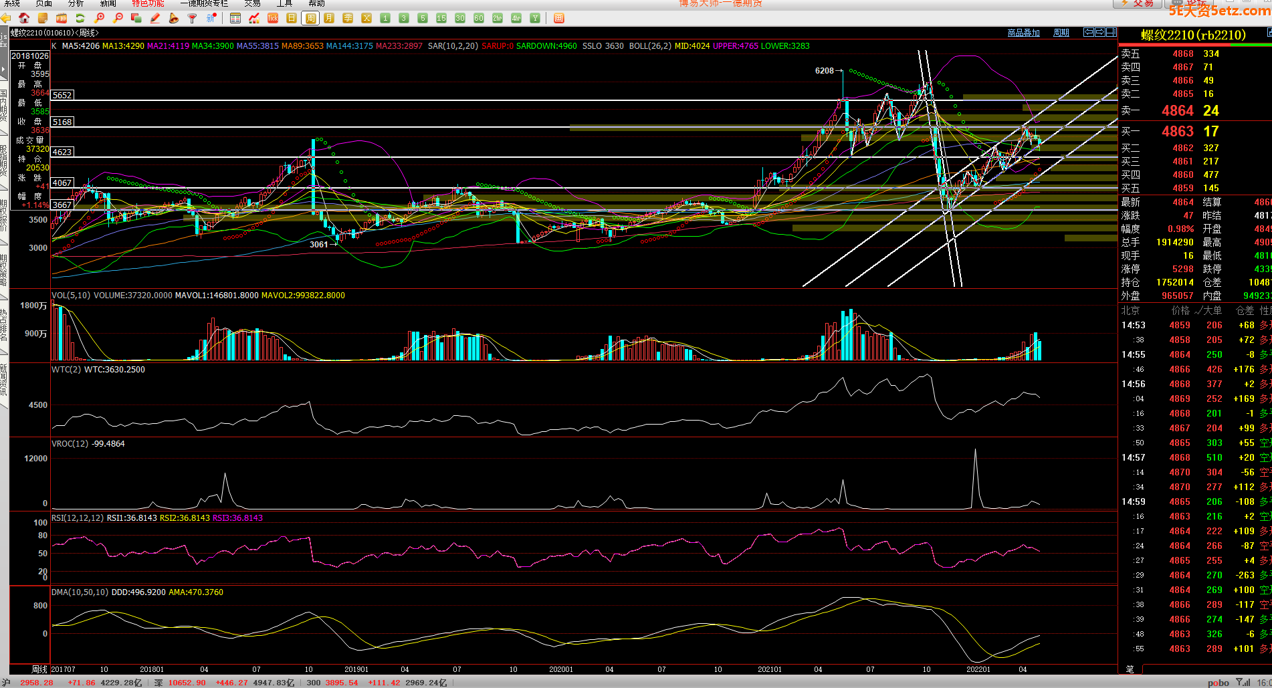Click the 画 drawing toolbar icon
This screenshot has width=1272, height=688.
point(559,18)
